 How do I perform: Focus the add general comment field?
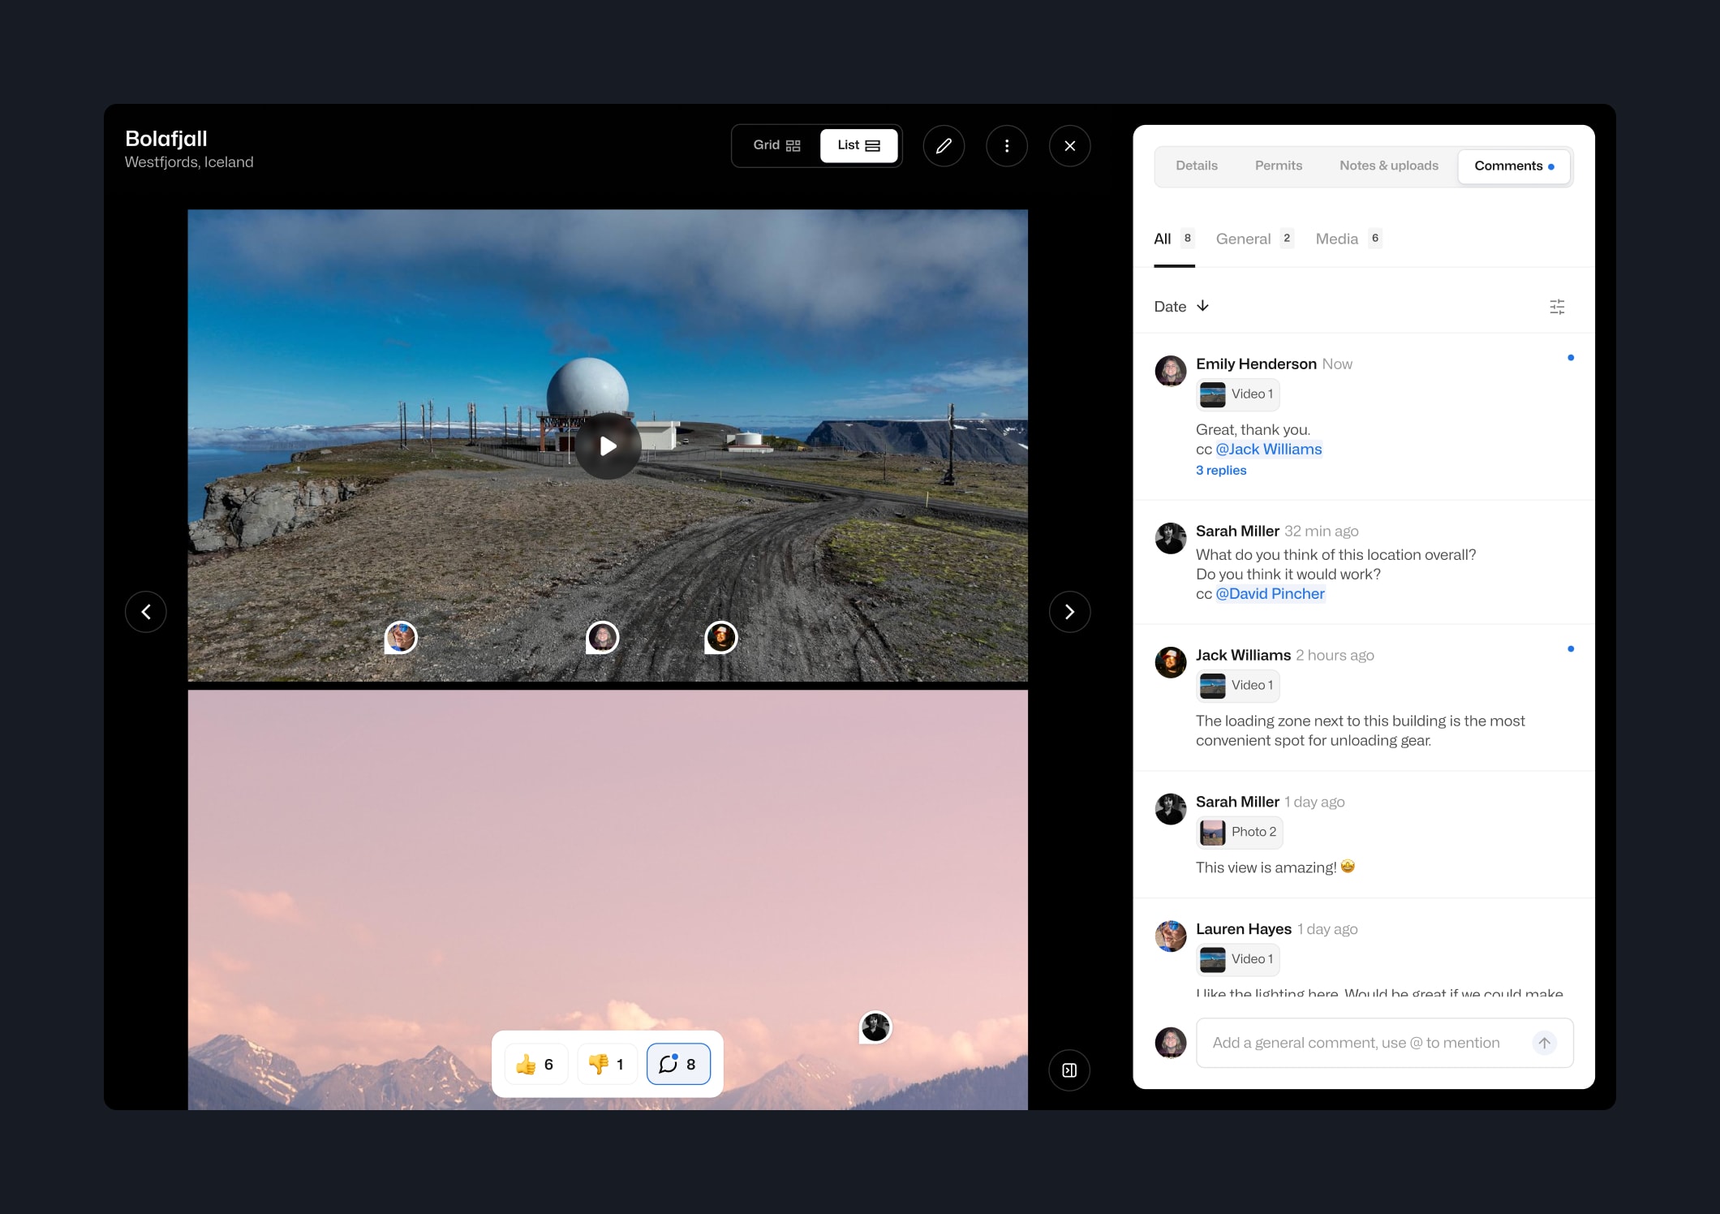pyautogui.click(x=1384, y=1043)
